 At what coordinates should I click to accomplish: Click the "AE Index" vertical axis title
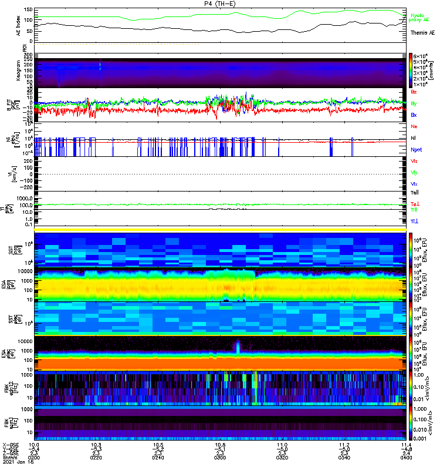[x=19, y=26]
